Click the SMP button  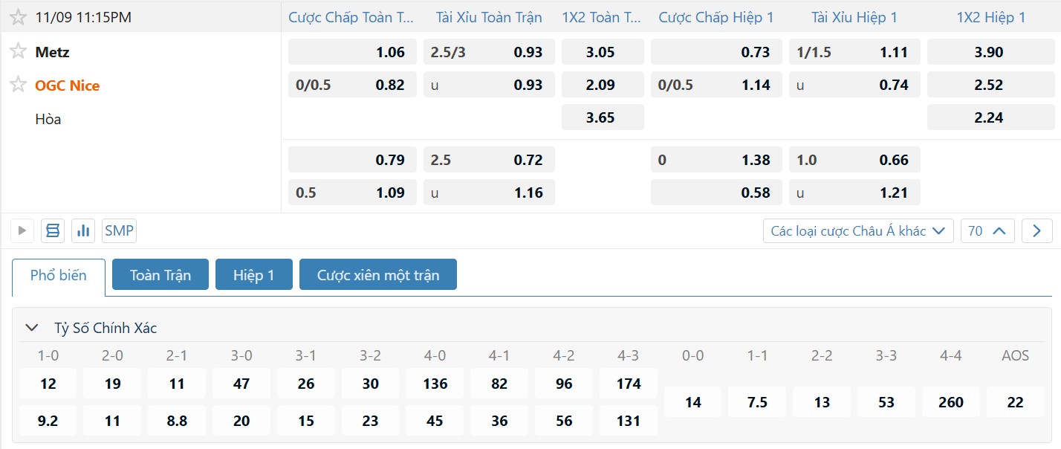coord(119,230)
